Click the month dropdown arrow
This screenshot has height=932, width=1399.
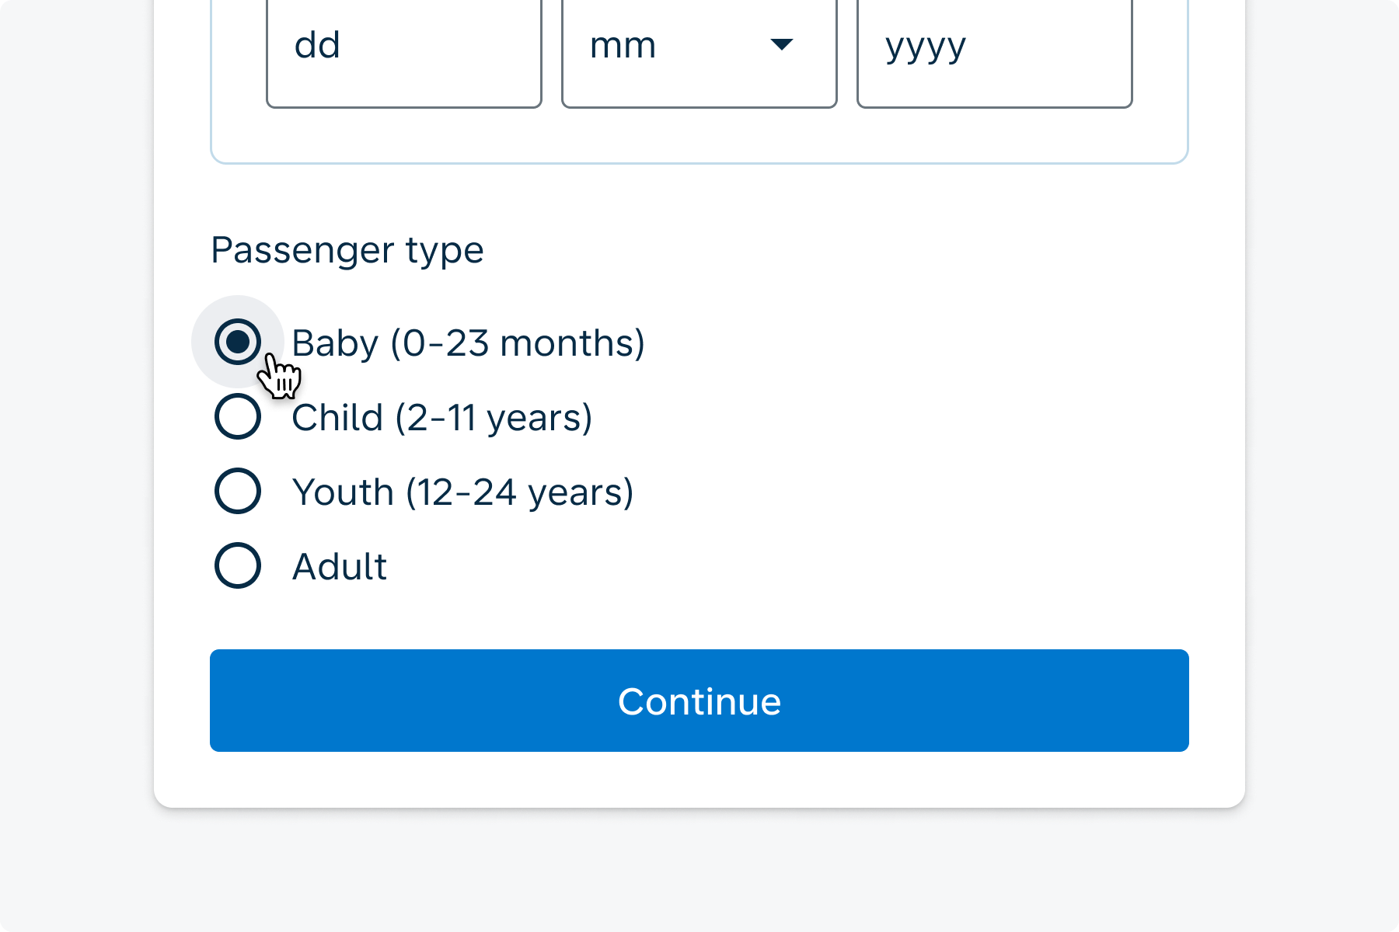point(781,45)
